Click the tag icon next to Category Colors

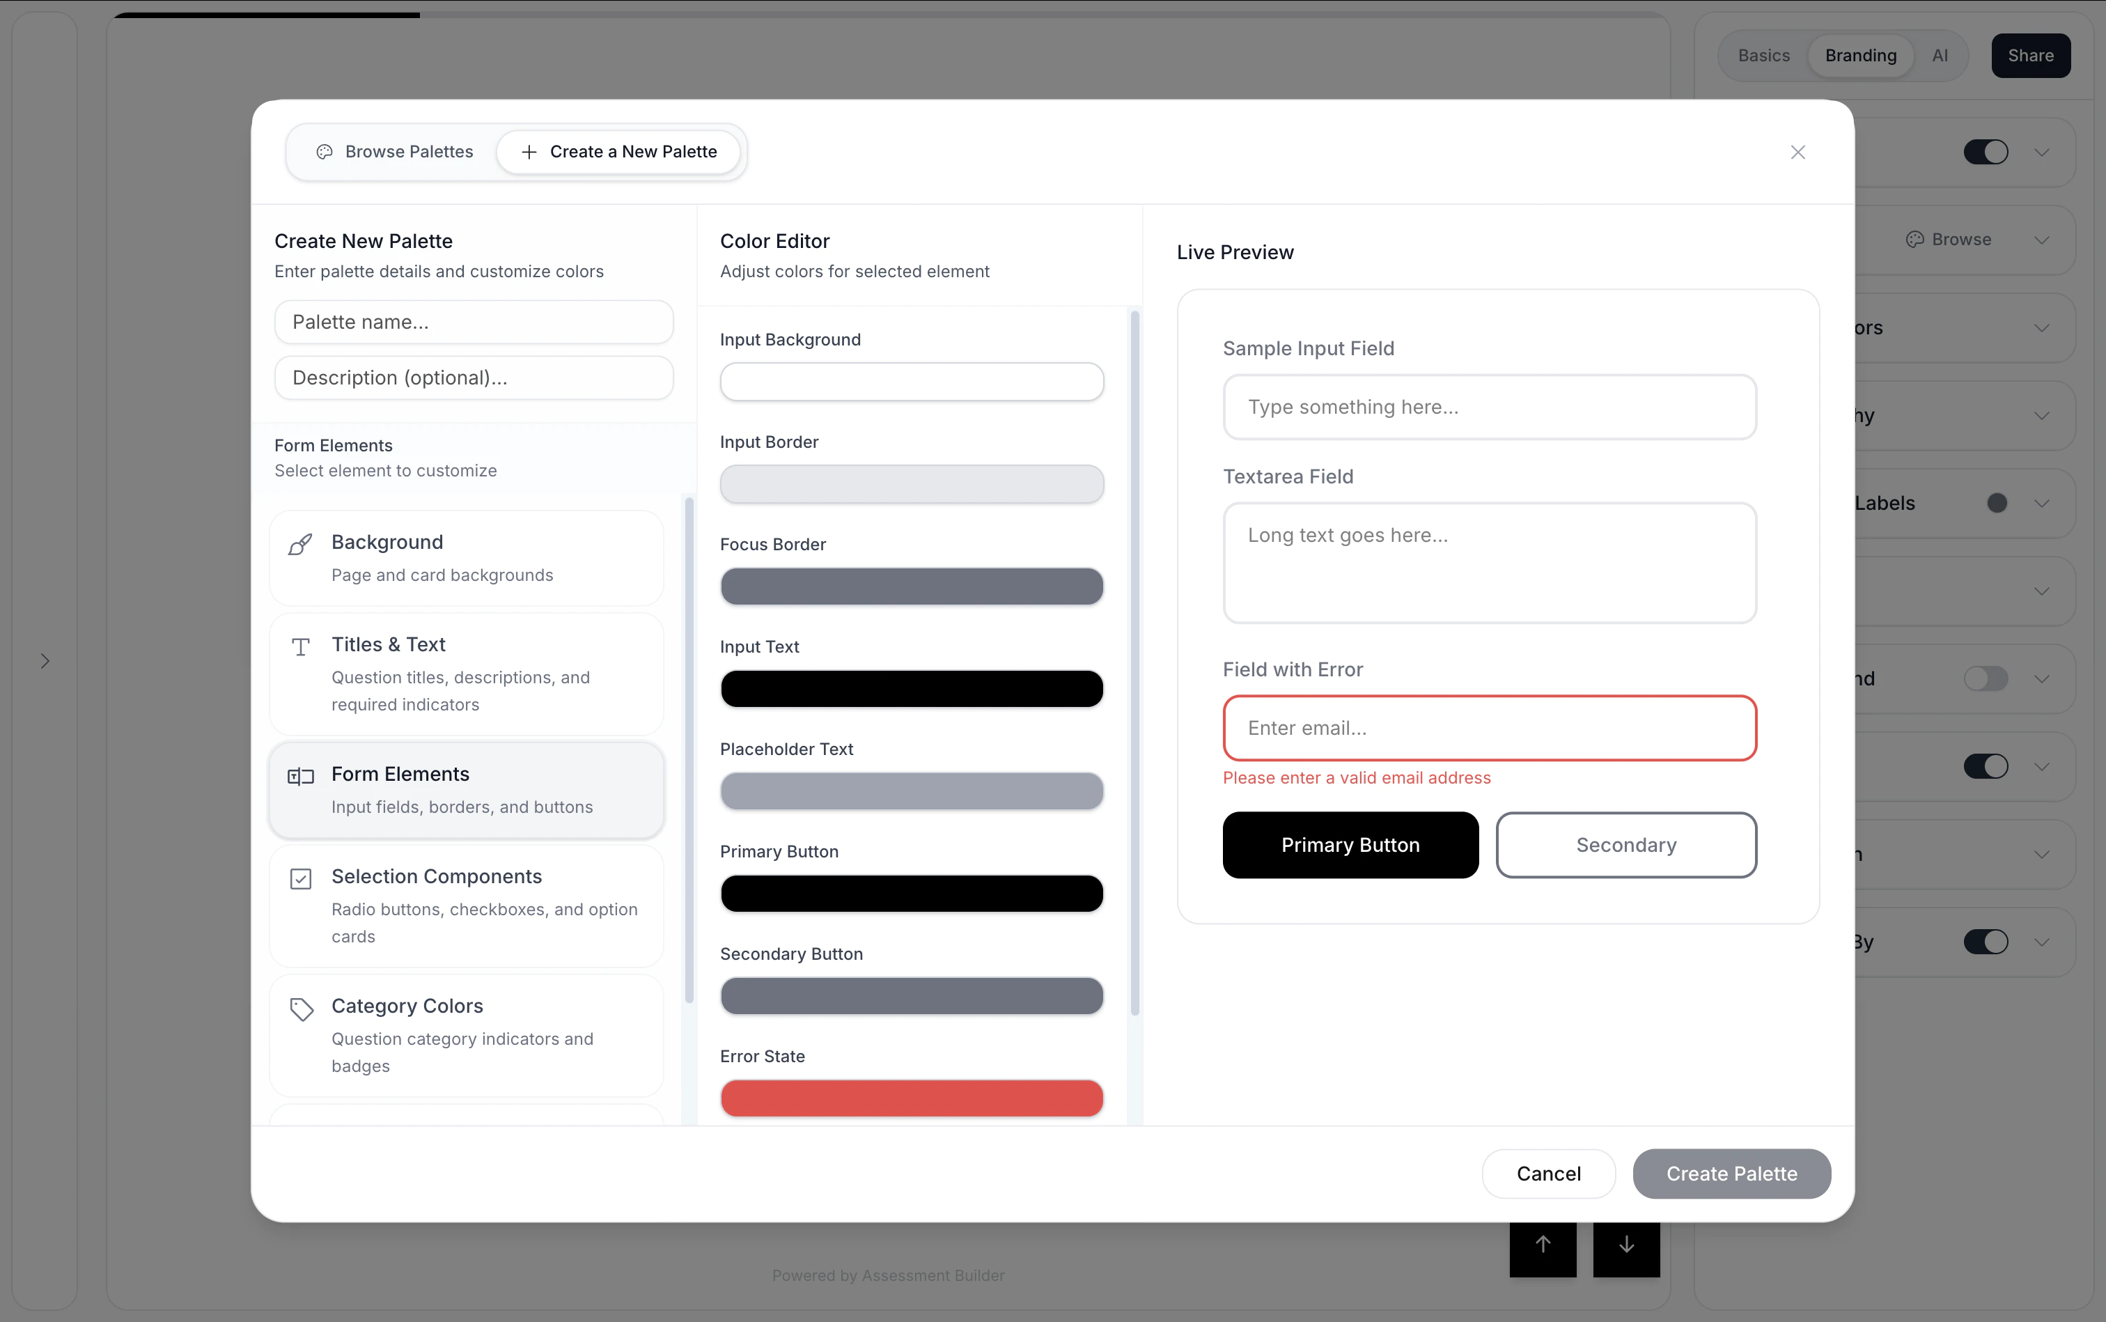point(300,1008)
